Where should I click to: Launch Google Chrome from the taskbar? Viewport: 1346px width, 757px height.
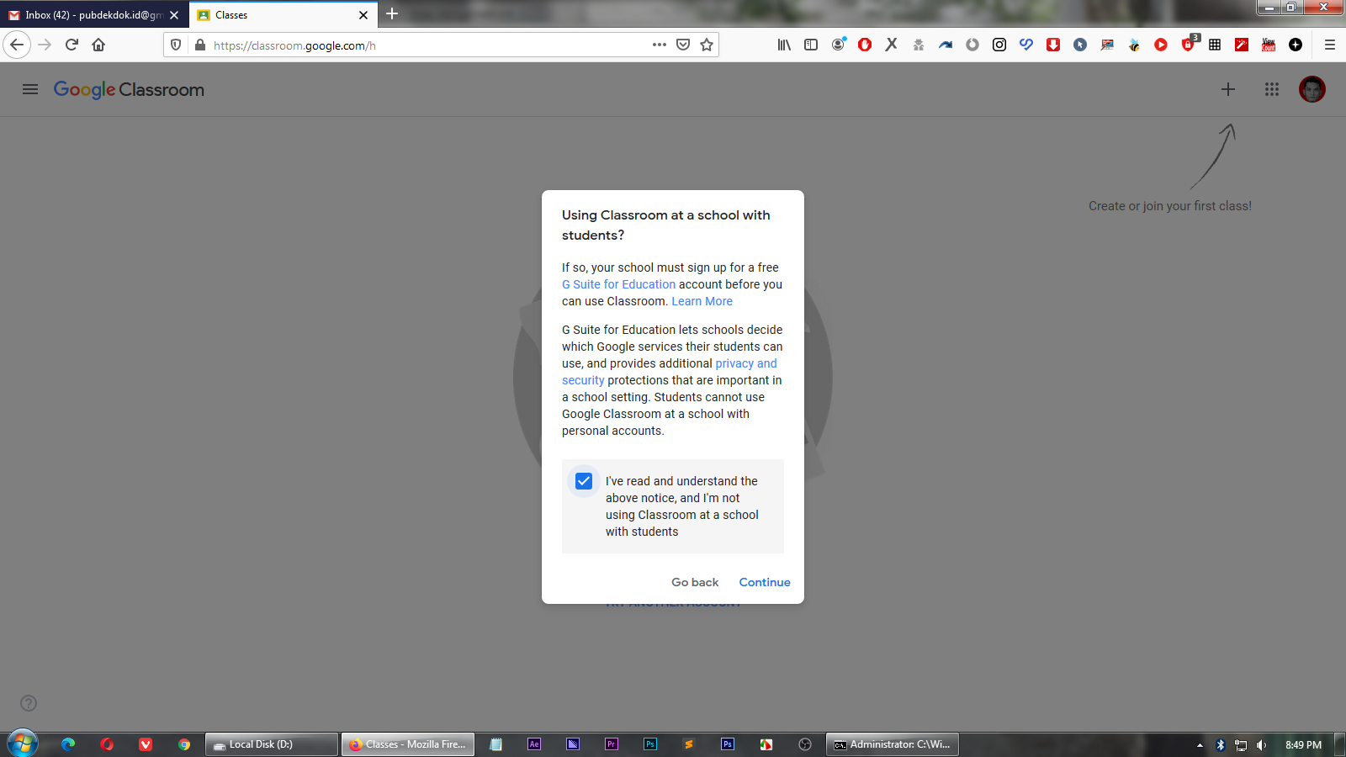184,744
